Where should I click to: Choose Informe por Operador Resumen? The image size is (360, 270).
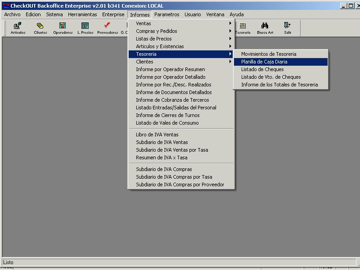point(181,69)
